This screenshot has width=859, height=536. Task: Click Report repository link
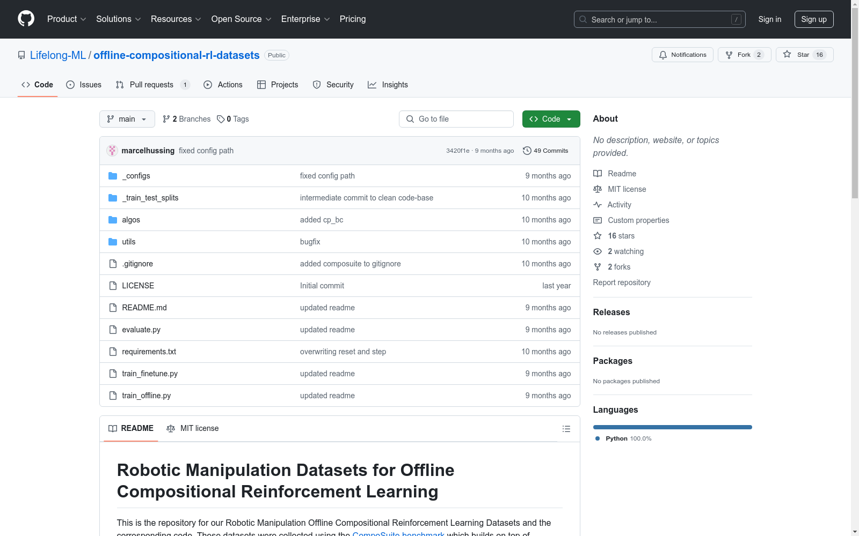622,282
